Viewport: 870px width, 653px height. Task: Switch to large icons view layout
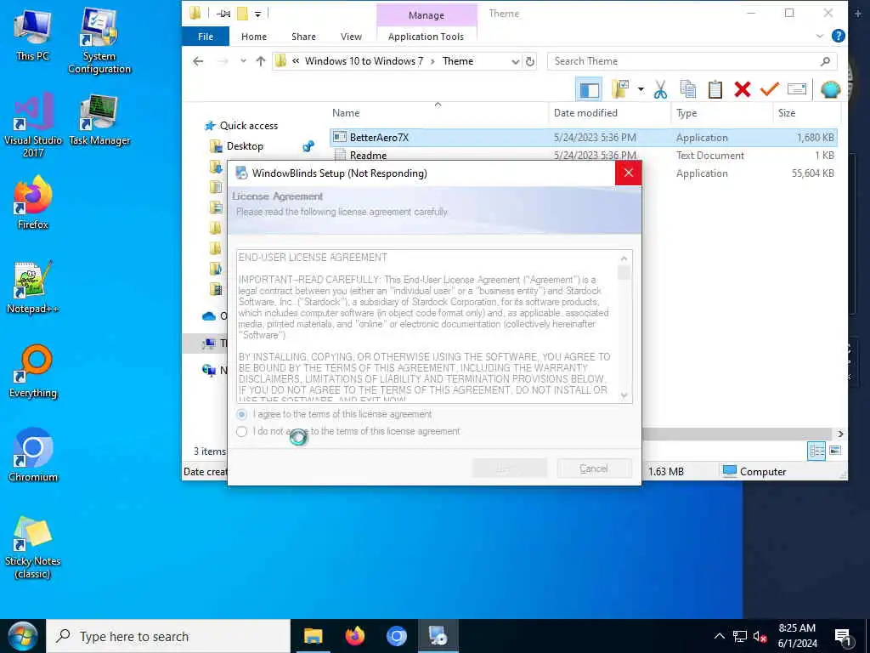(x=835, y=451)
